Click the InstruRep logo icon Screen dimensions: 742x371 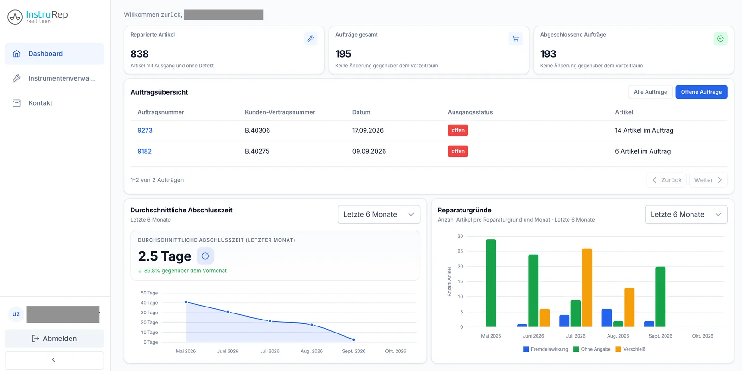15,17
